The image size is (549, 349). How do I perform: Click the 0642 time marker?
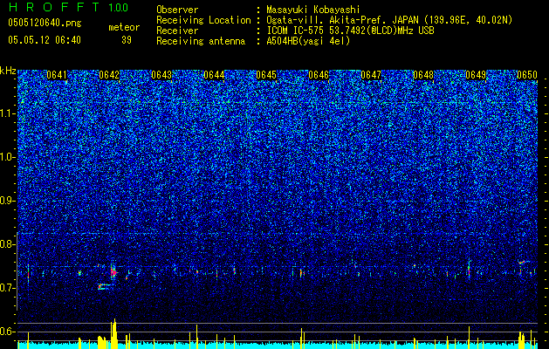click(109, 75)
